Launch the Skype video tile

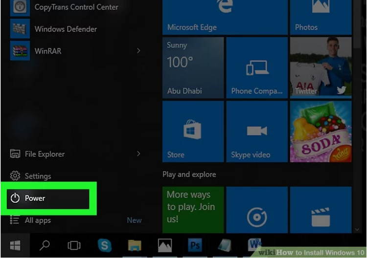click(x=256, y=131)
